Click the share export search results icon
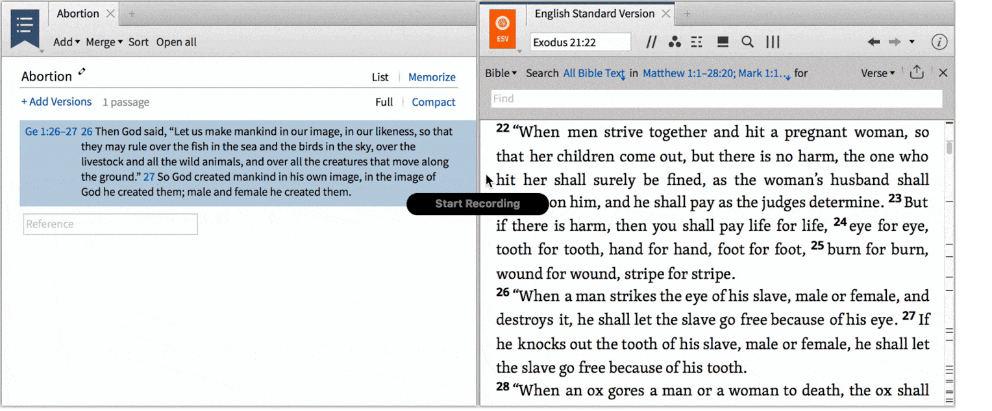Screen dimensions: 992x411 tap(917, 73)
